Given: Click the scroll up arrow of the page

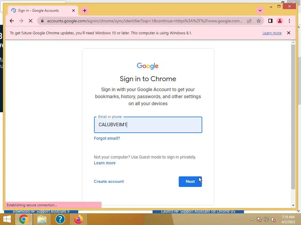Looking at the screenshot, I should pyautogui.click(x=293, y=42).
